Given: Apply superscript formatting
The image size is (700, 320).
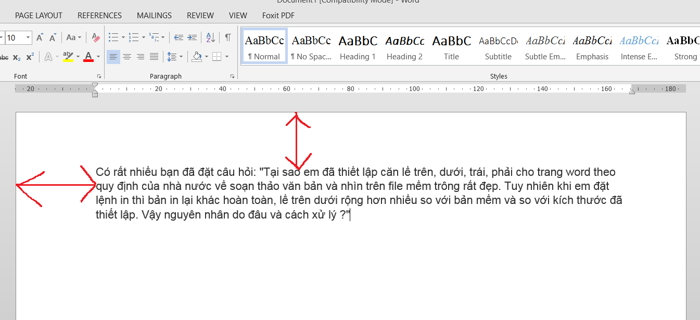Looking at the screenshot, I should coord(30,57).
